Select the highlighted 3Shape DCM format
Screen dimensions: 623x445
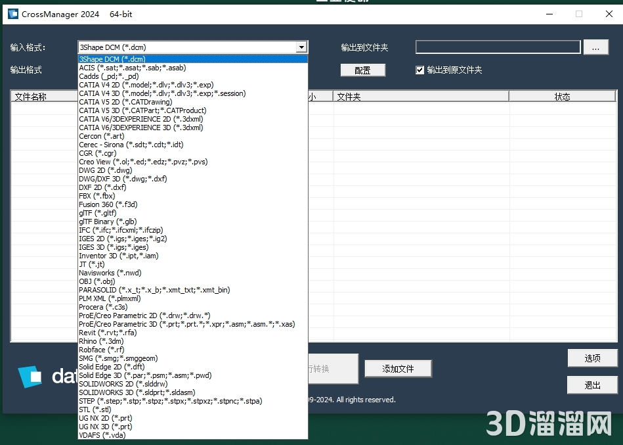click(x=112, y=59)
